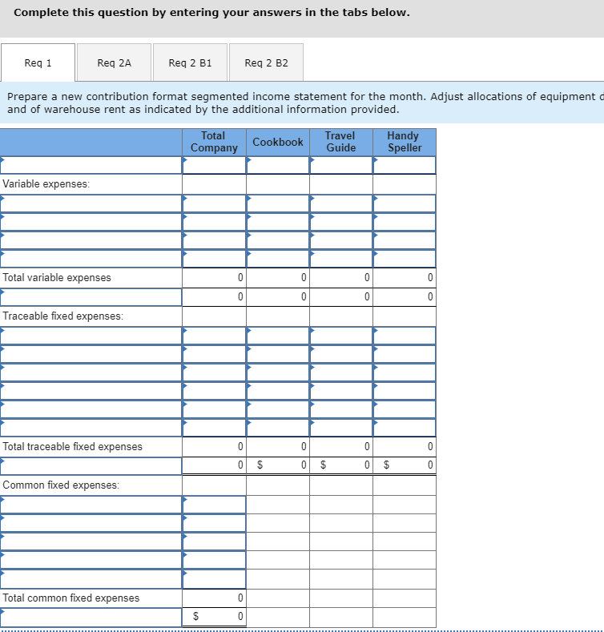Click the Cookbook column header

(x=278, y=142)
